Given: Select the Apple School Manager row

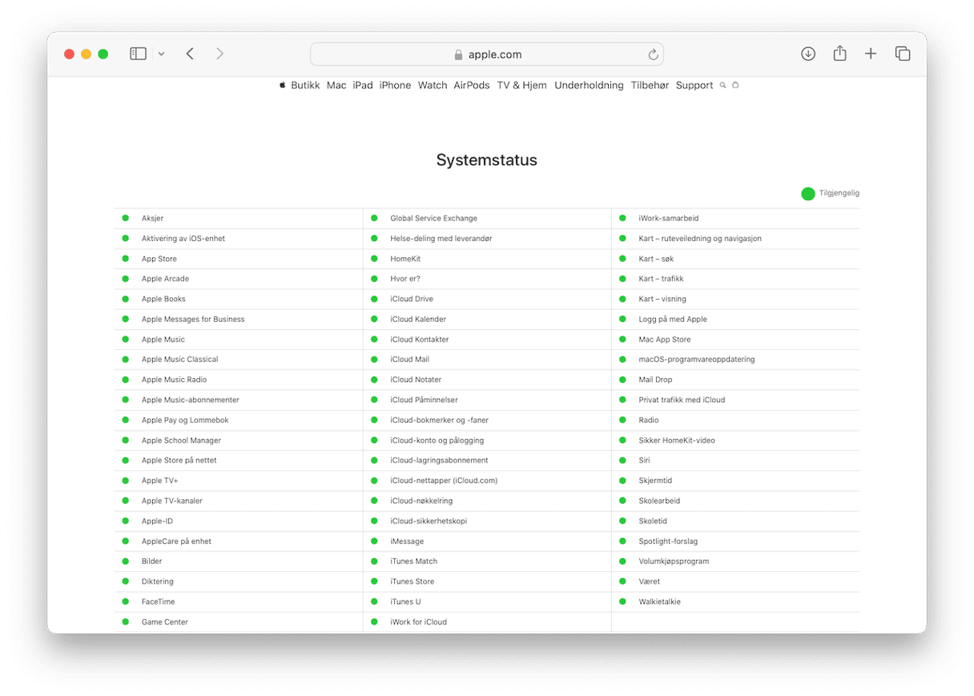Looking at the screenshot, I should (239, 441).
